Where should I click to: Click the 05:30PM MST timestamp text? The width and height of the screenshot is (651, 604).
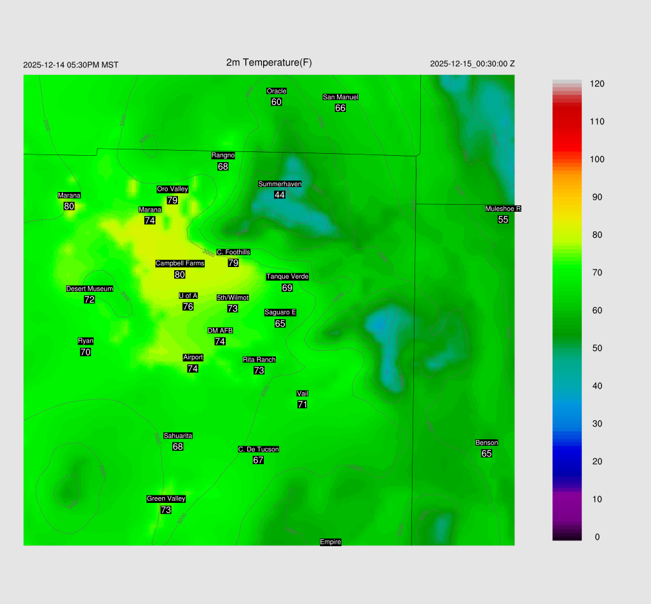pyautogui.click(x=71, y=65)
